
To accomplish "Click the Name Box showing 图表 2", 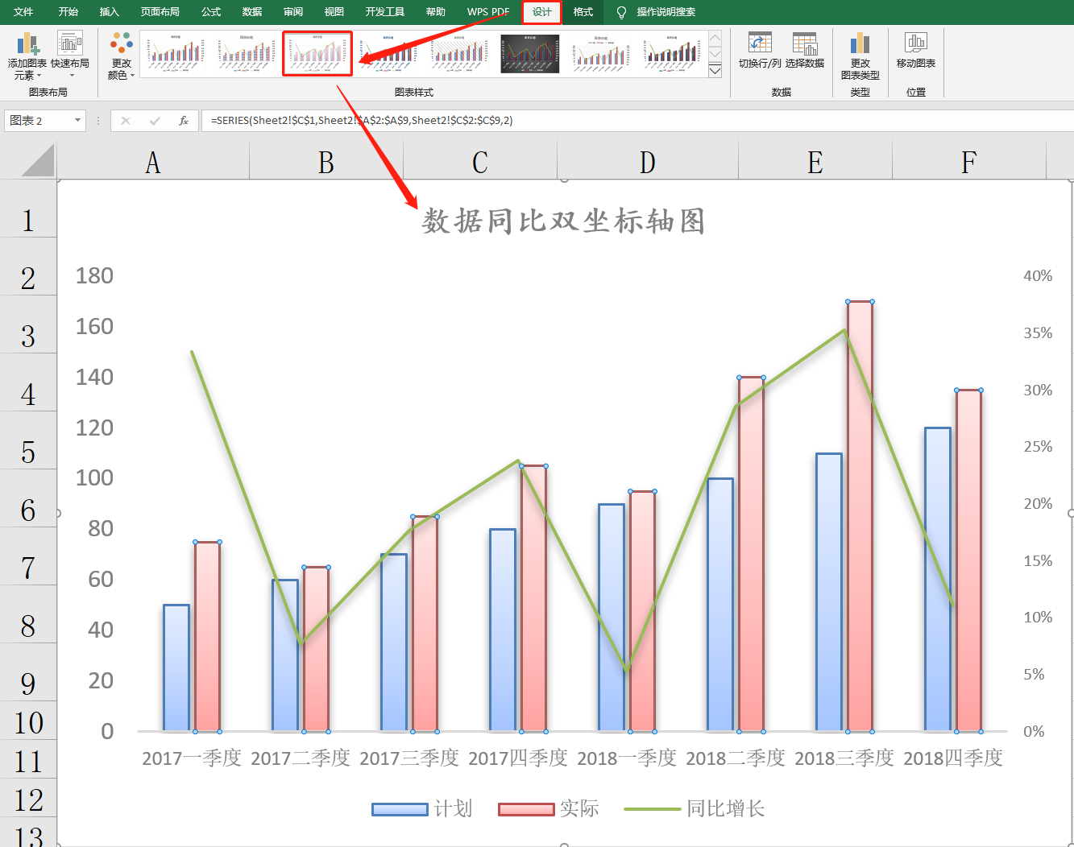I will 39,121.
